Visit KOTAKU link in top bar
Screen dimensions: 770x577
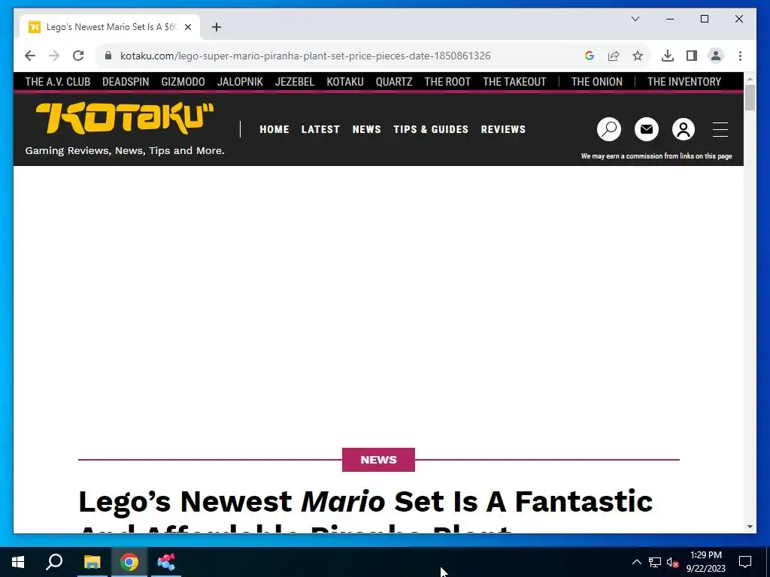tap(344, 82)
